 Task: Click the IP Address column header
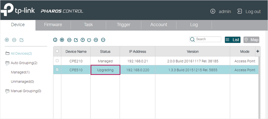[x=137, y=51]
